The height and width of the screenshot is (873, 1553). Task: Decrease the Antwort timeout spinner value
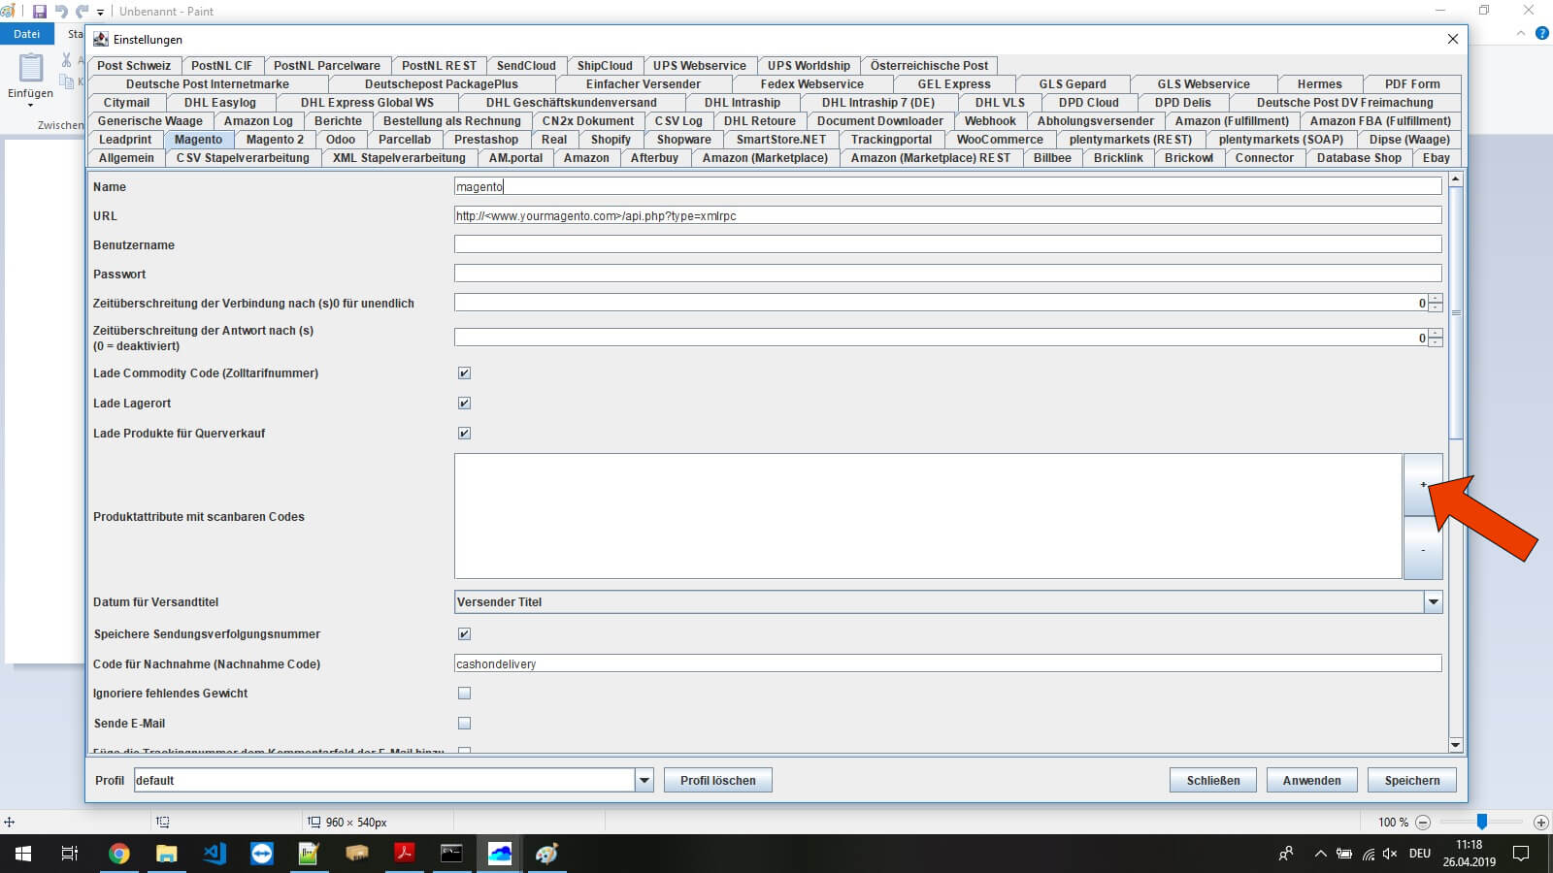coord(1436,342)
